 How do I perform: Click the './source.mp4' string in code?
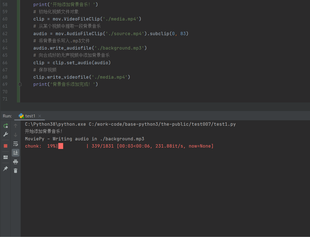[125, 34]
